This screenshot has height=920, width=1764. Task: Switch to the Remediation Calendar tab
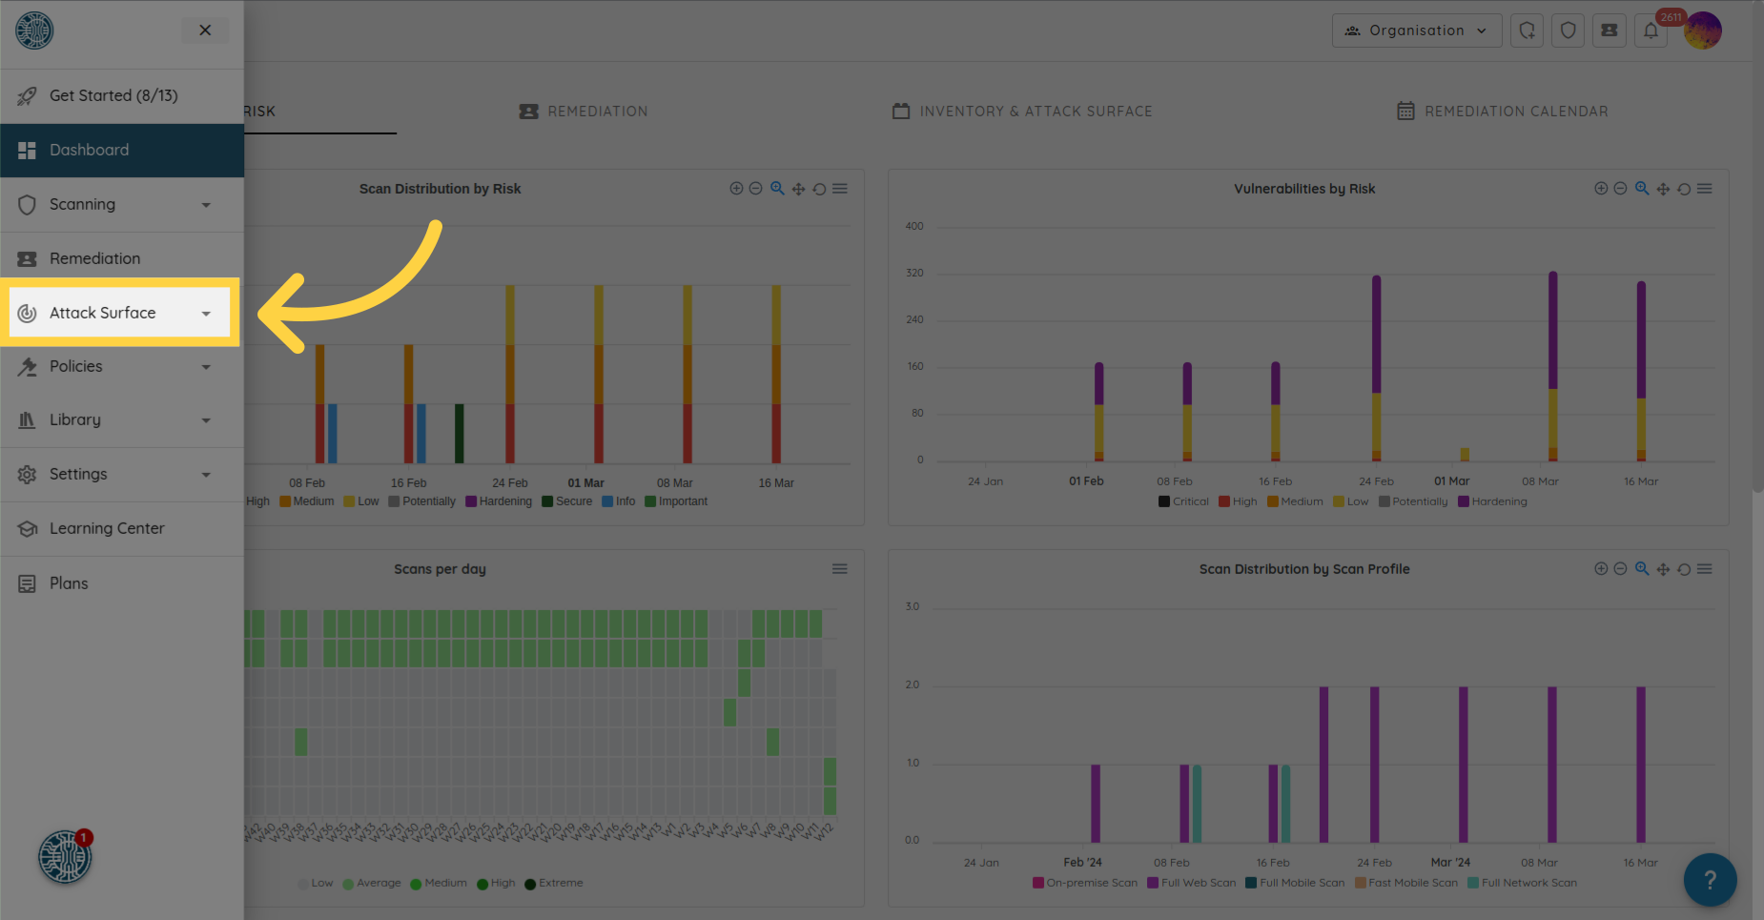click(1503, 112)
